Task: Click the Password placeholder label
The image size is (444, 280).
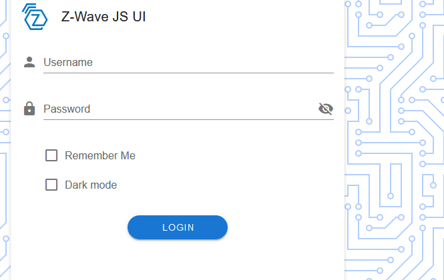Action: [67, 109]
